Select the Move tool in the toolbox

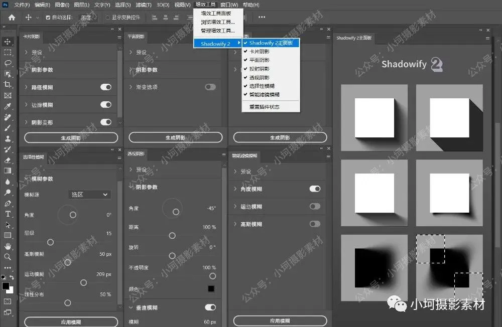8,42
